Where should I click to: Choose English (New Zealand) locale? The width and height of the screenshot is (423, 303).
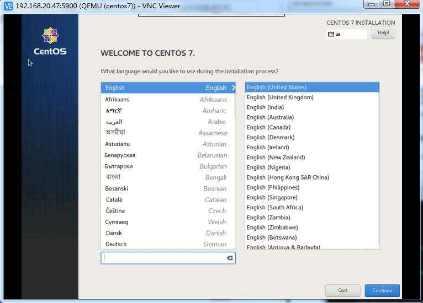point(312,158)
